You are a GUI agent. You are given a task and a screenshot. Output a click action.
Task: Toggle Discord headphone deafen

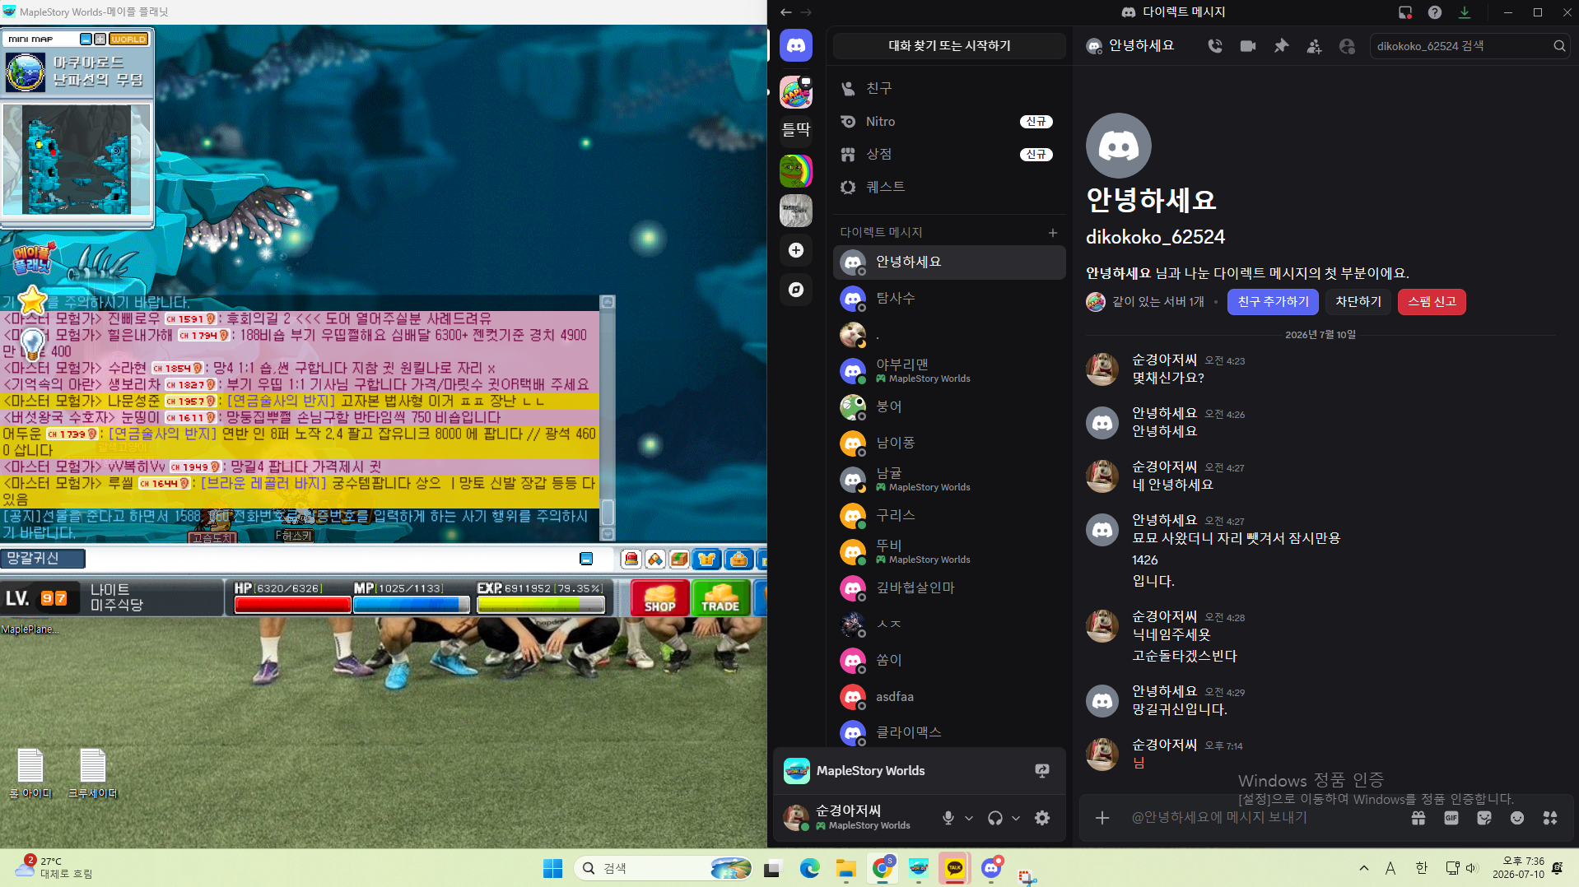click(x=995, y=818)
